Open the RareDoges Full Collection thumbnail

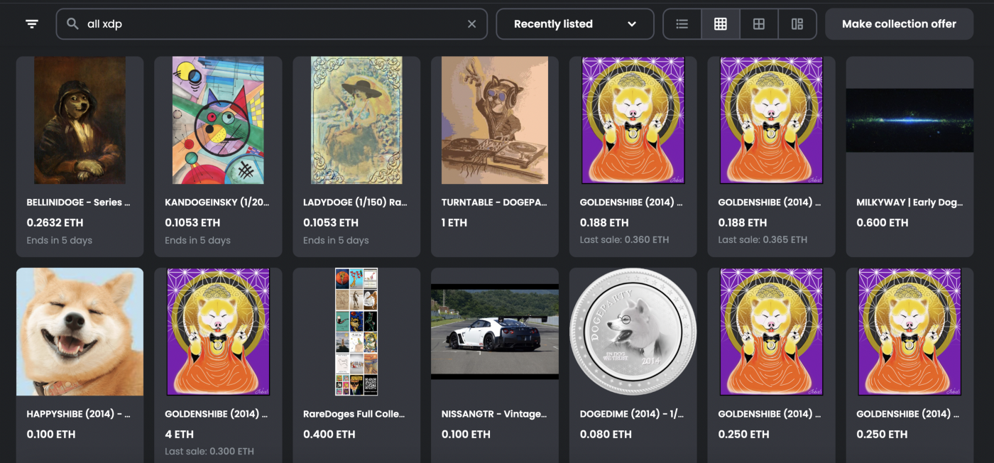(356, 332)
